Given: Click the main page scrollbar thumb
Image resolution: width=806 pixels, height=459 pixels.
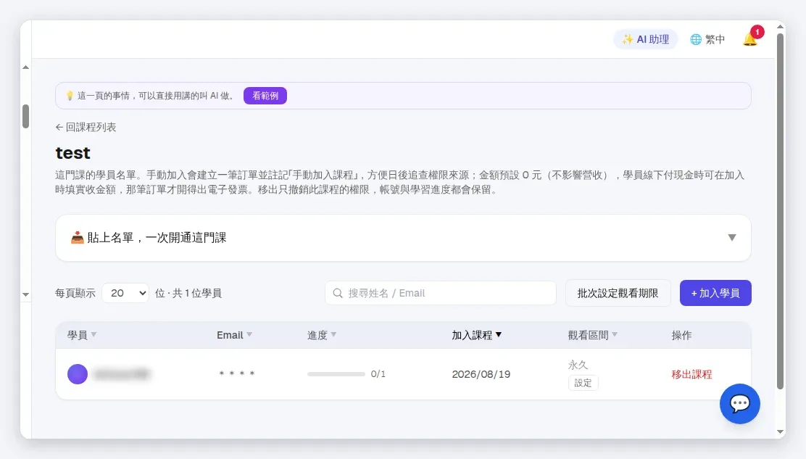Looking at the screenshot, I should pos(781,211).
